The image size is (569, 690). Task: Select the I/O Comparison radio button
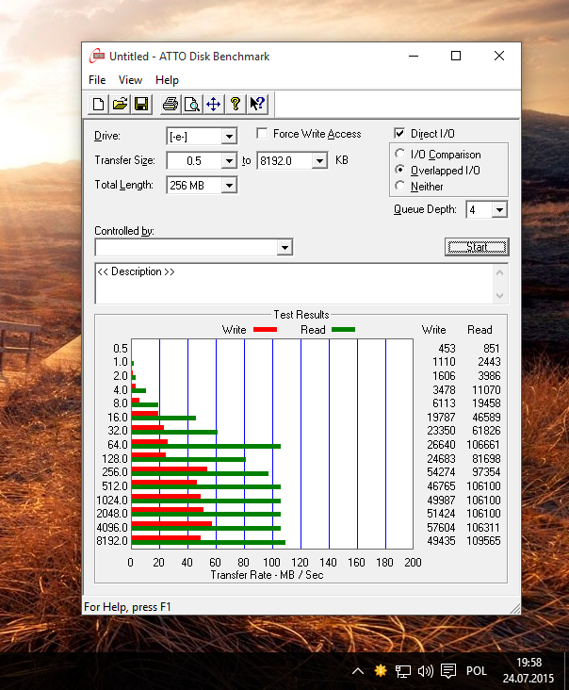point(400,155)
